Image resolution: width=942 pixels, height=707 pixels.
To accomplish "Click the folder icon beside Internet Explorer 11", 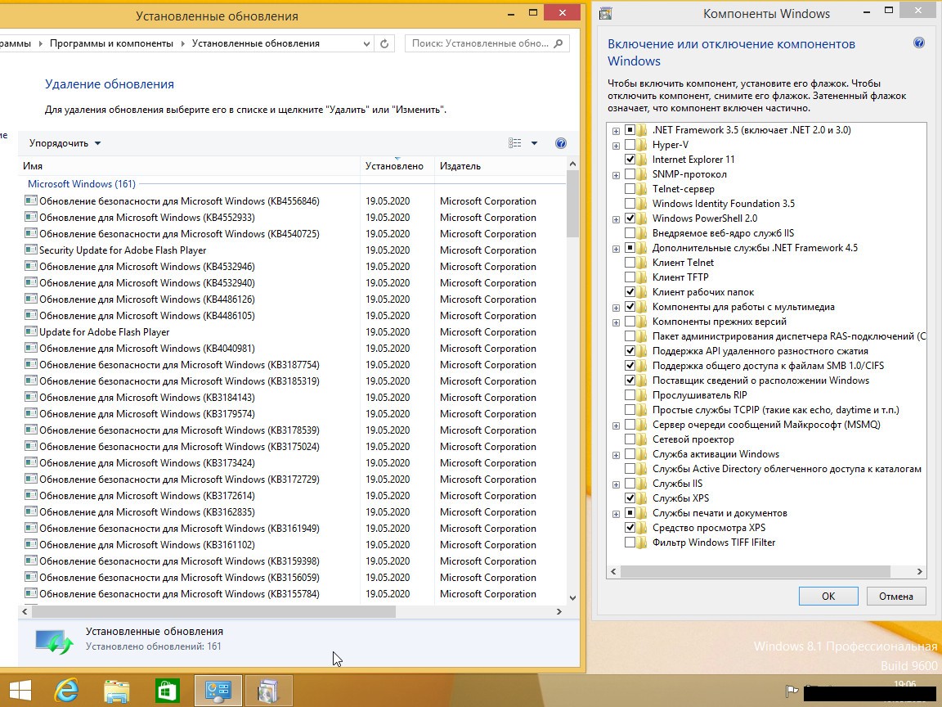I will pyautogui.click(x=642, y=160).
